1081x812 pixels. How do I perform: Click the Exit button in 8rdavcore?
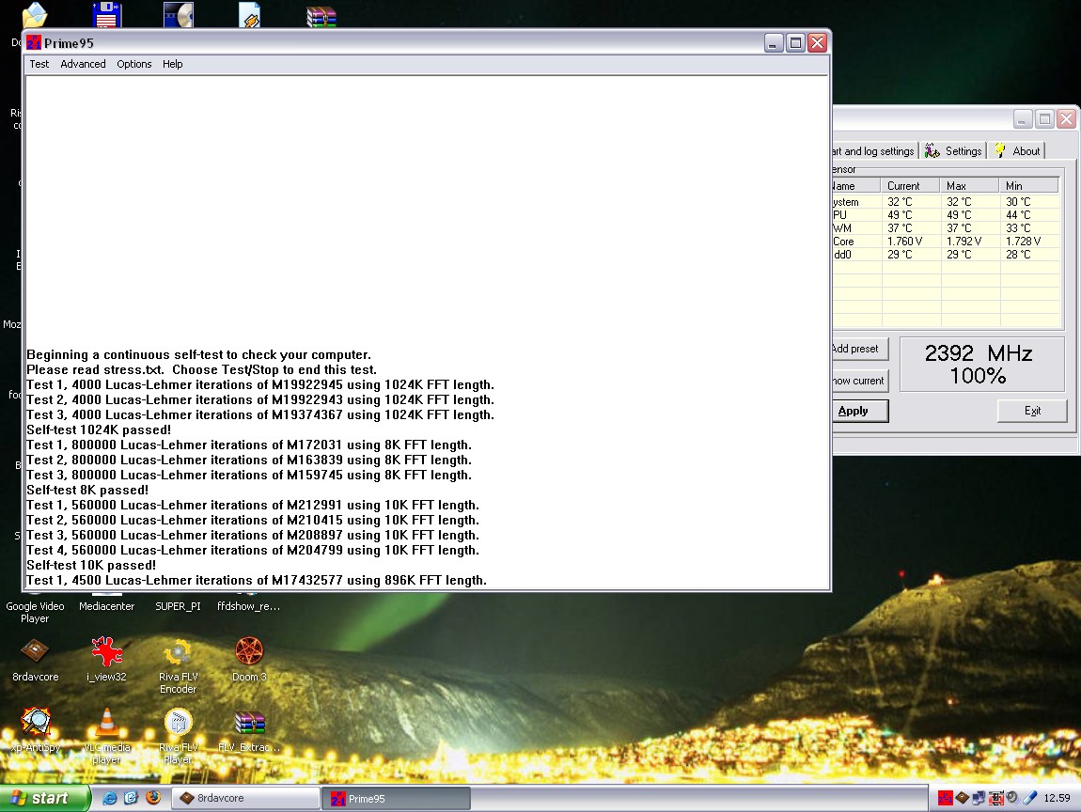coord(1032,411)
